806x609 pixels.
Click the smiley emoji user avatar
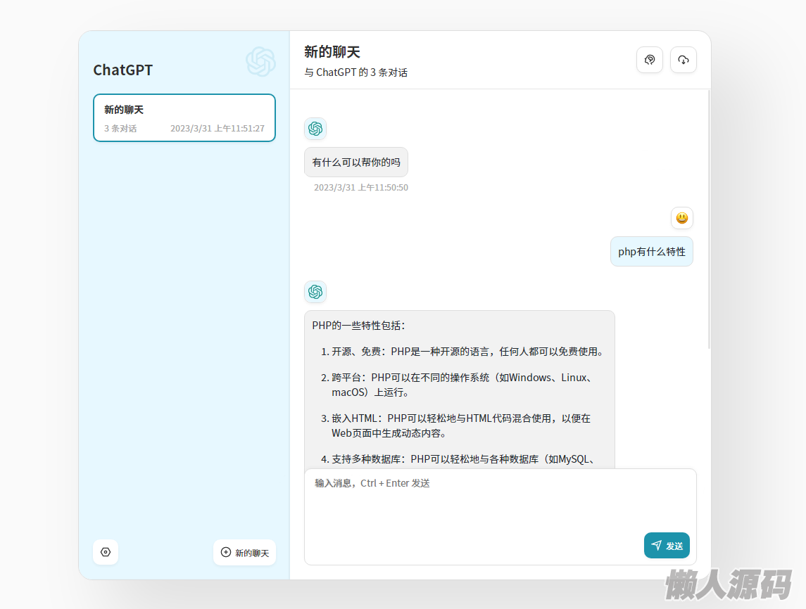coord(681,218)
